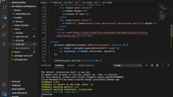Collapse the models folder
Viewport: 173px width, 97px height.
[x=23, y=18]
